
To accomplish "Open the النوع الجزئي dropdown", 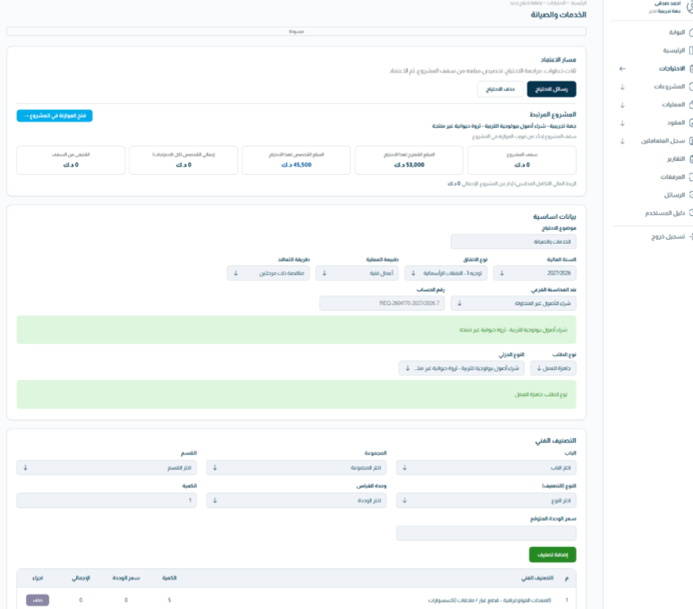I will pyautogui.click(x=461, y=368).
